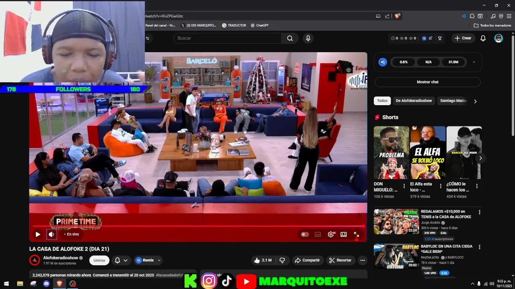Image resolution: width=515 pixels, height=289 pixels.
Task: Mute the video with the speaker icon
Action: click(x=51, y=234)
